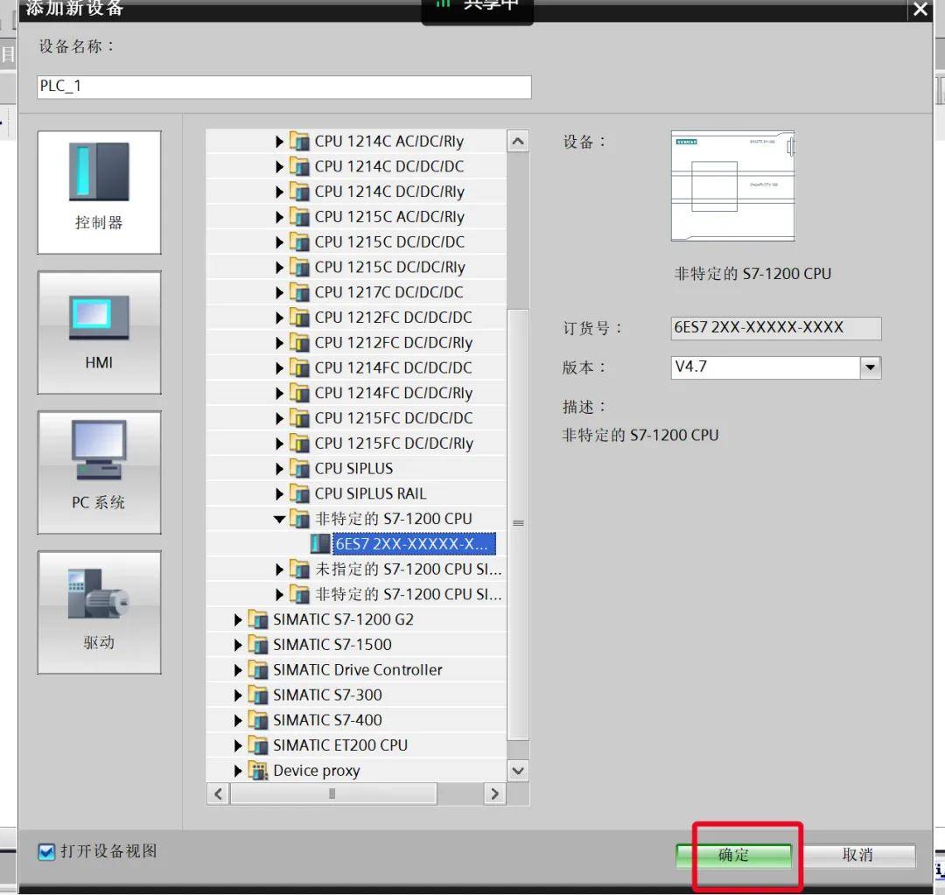The image size is (945, 895).
Task: Click the 确定 (OK) button
Action: (733, 855)
